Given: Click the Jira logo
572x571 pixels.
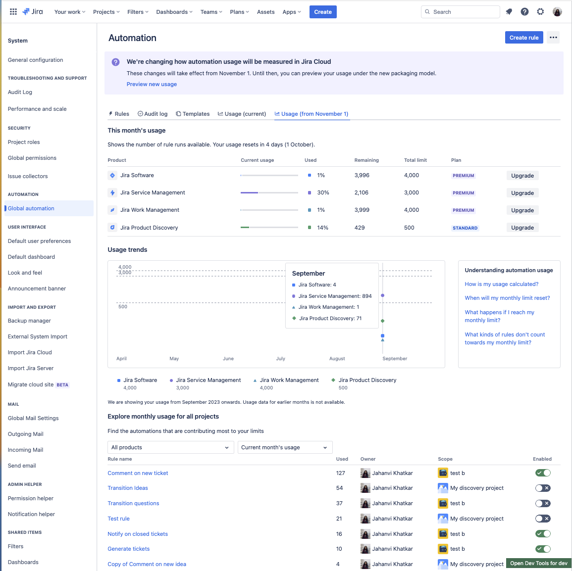Looking at the screenshot, I should pos(33,12).
